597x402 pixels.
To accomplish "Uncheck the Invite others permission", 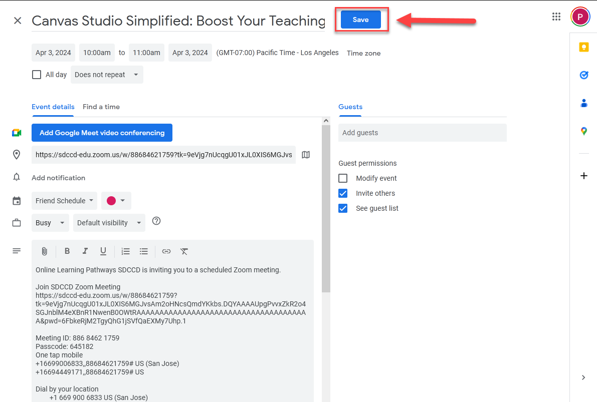I will point(343,193).
